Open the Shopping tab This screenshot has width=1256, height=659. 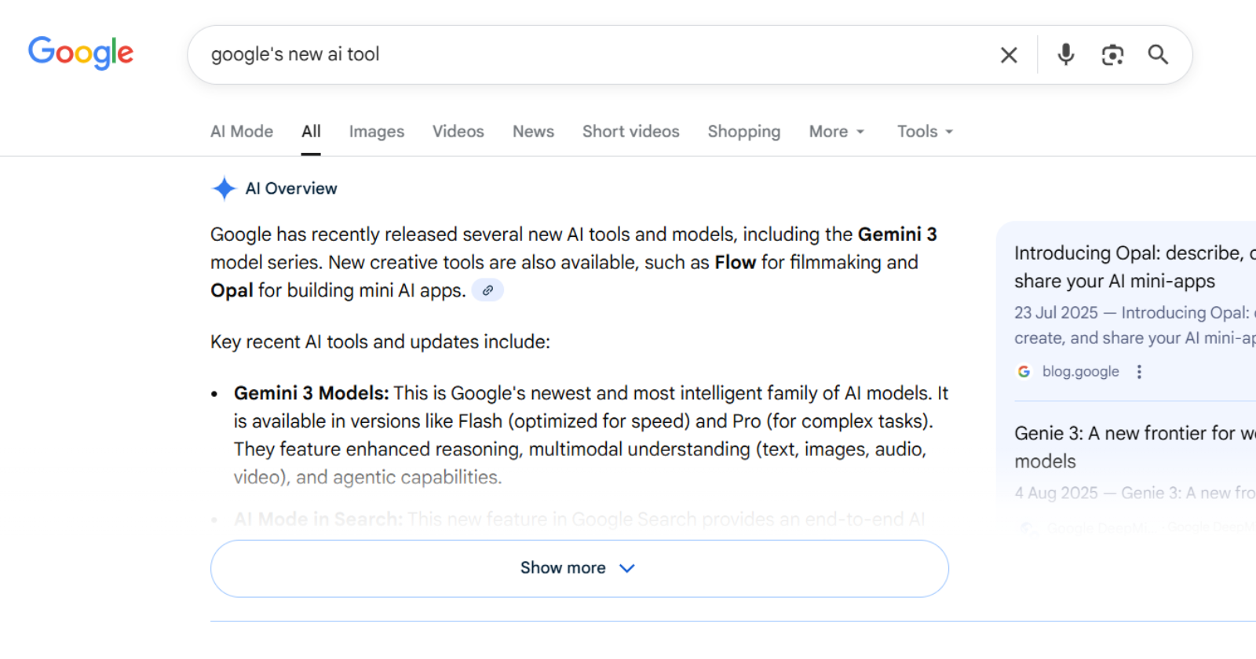[x=744, y=132]
